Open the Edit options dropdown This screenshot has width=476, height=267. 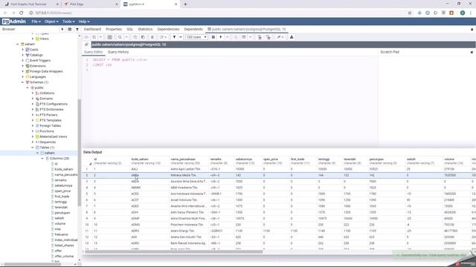(x=163, y=37)
